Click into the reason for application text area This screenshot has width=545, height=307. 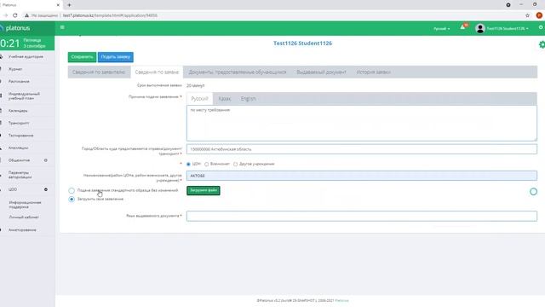(x=361, y=123)
